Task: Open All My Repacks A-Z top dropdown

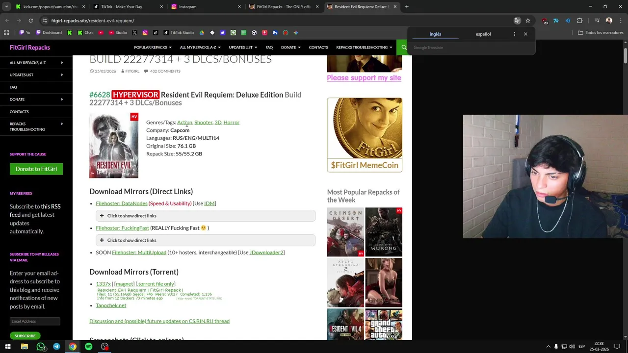Action: coord(200,48)
